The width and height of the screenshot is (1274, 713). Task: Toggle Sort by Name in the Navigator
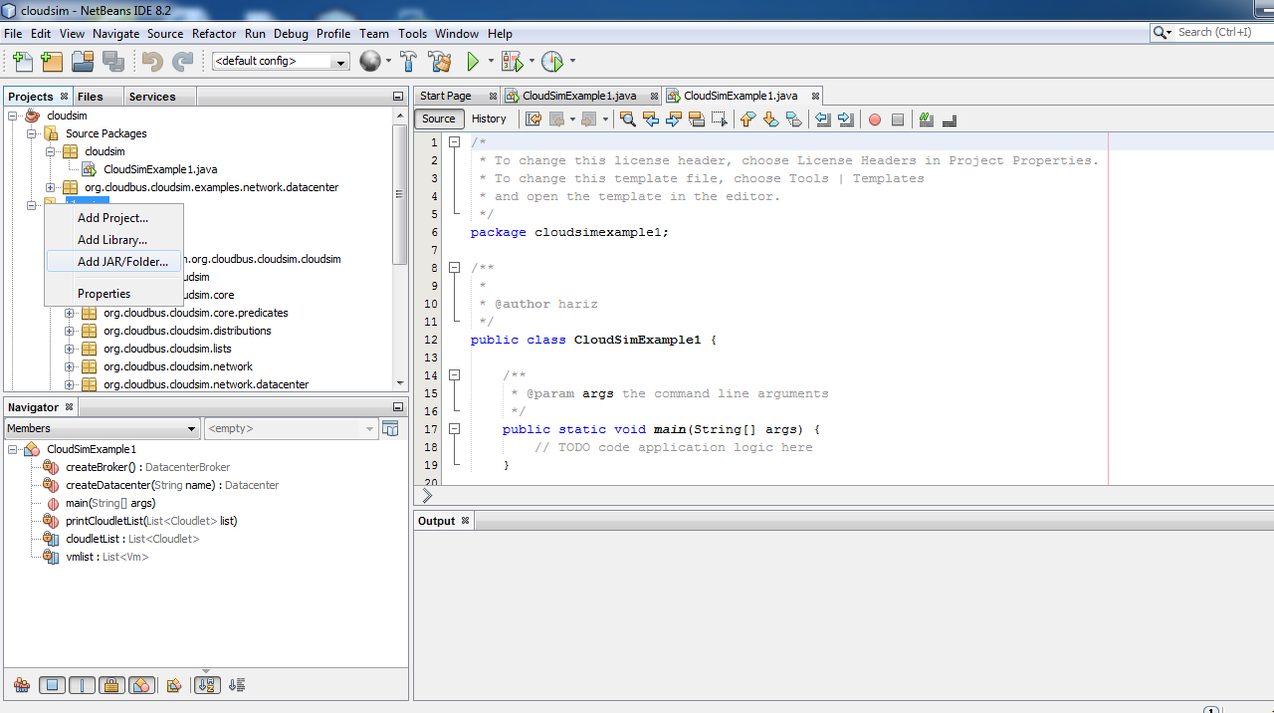pyautogui.click(x=207, y=685)
